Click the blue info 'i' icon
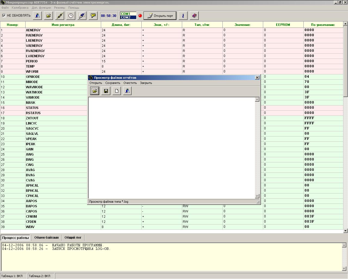 183,16
